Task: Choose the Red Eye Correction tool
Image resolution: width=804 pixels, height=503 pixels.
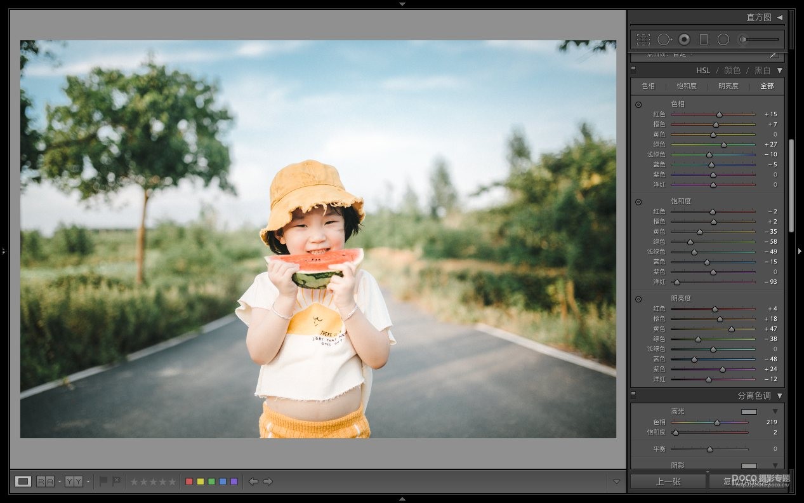Action: pyautogui.click(x=684, y=39)
